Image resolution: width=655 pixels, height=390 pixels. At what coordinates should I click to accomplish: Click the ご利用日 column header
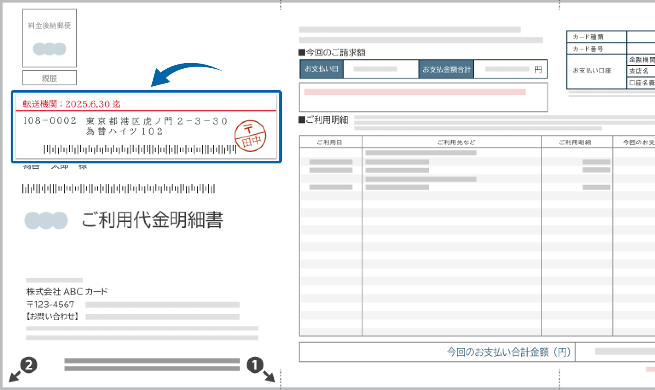(x=330, y=142)
